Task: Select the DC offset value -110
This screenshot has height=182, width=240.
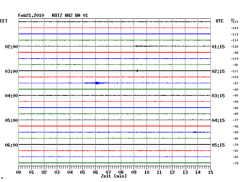Action: click(234, 40)
